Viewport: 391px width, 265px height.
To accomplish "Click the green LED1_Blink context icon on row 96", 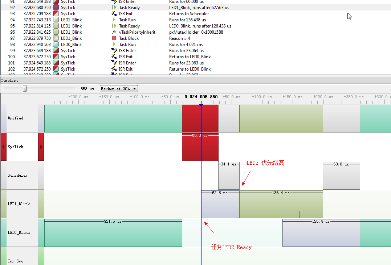I will click(x=55, y=32).
